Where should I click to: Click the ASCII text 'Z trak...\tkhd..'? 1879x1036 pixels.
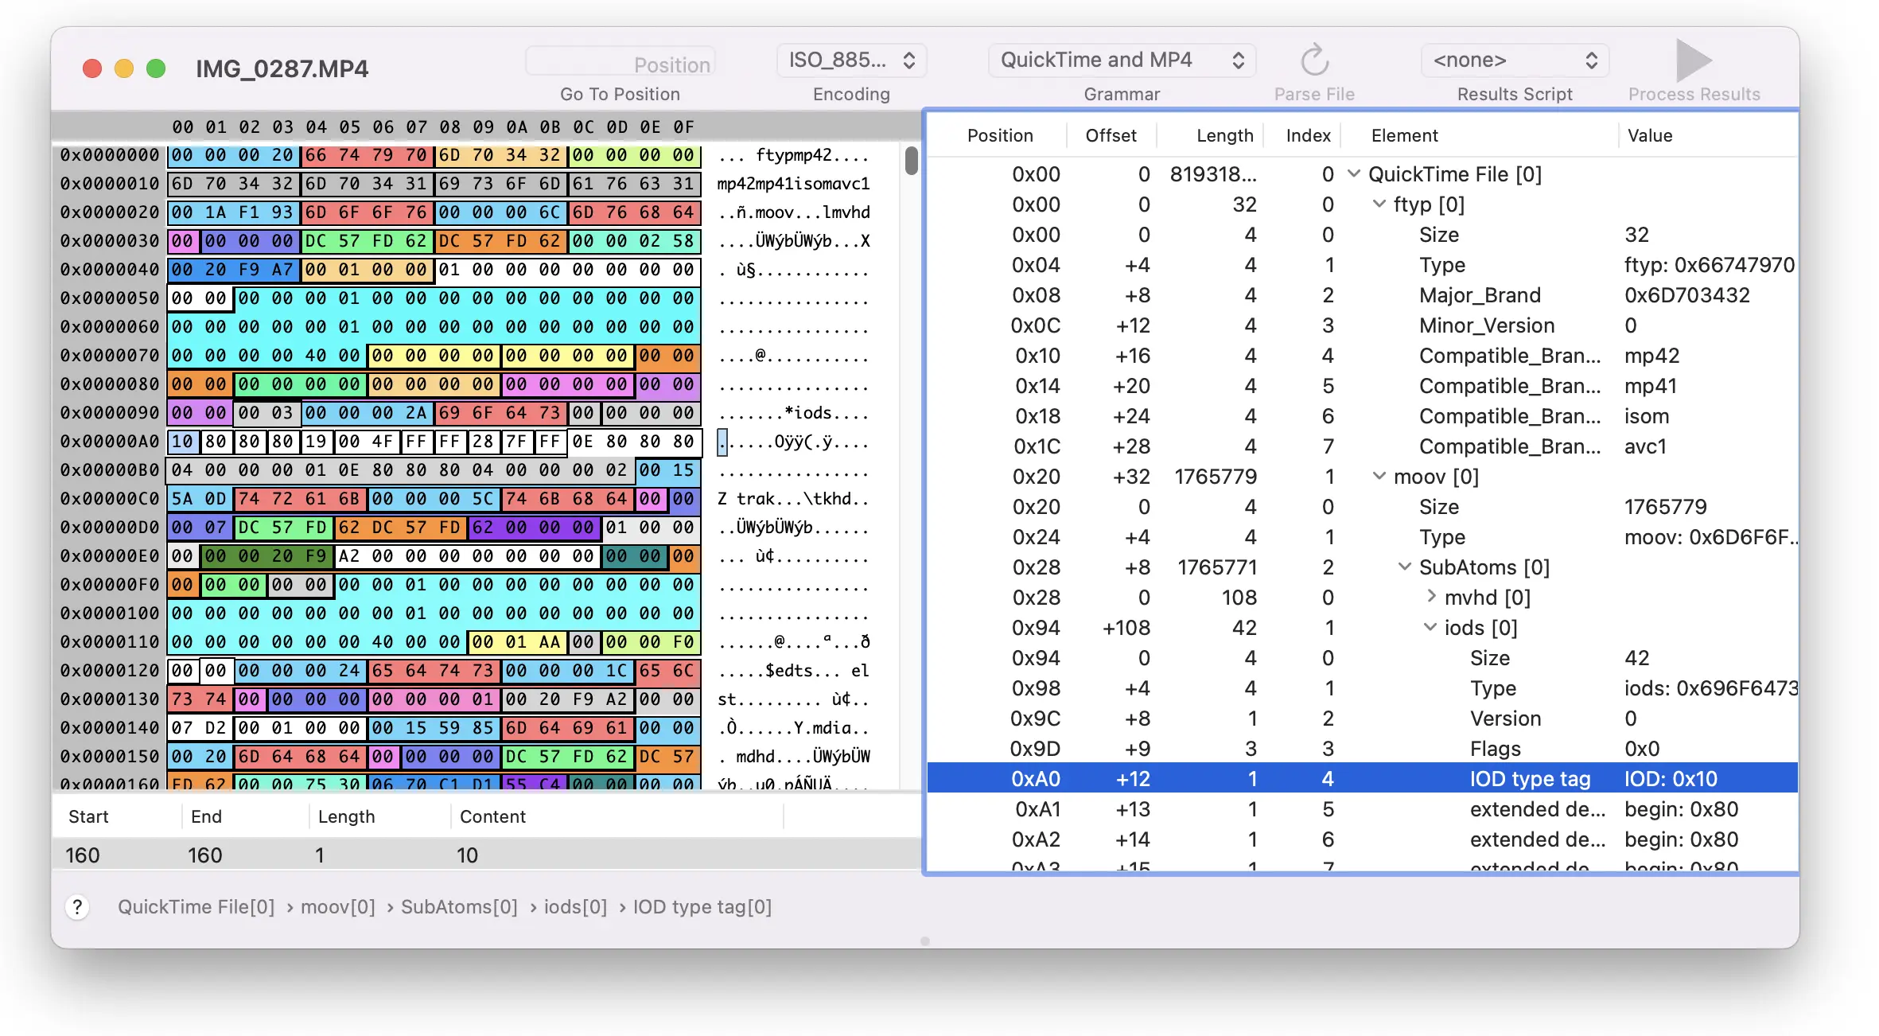tap(793, 499)
